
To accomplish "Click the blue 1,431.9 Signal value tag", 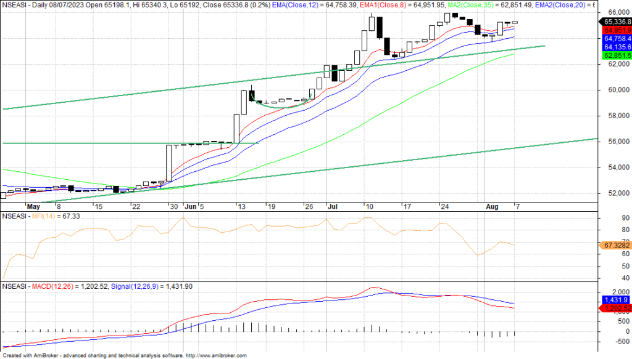I will click(616, 299).
